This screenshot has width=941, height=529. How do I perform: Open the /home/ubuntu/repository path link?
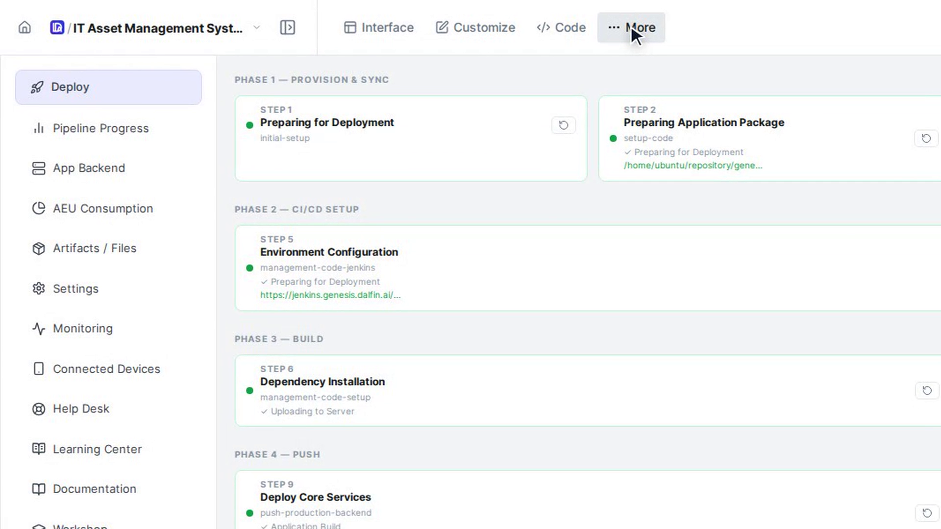tap(693, 166)
